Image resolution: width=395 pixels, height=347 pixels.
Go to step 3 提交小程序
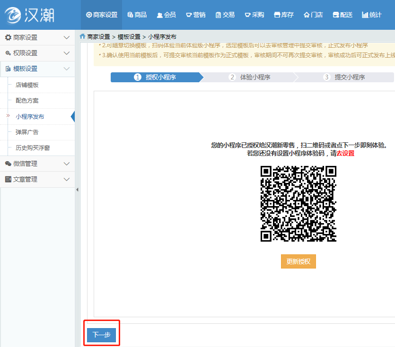344,77
